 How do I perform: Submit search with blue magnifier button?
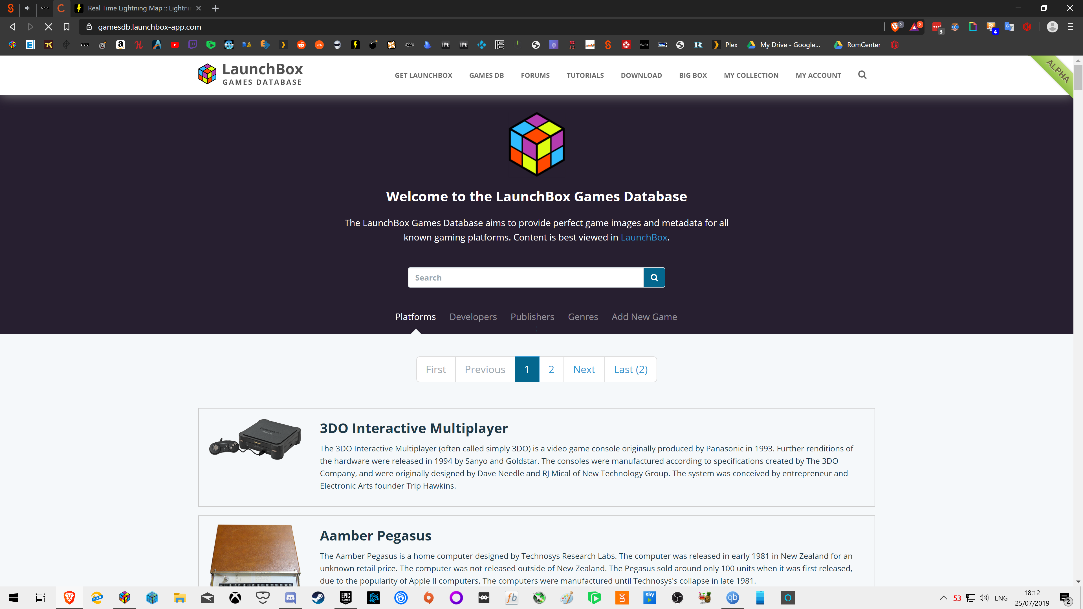[x=654, y=277]
